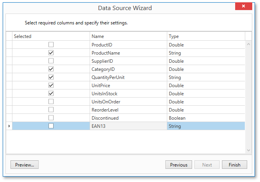Screen dimensions: 260x182
Task: Disable the UnitsInStock checkbox
Action: point(51,93)
